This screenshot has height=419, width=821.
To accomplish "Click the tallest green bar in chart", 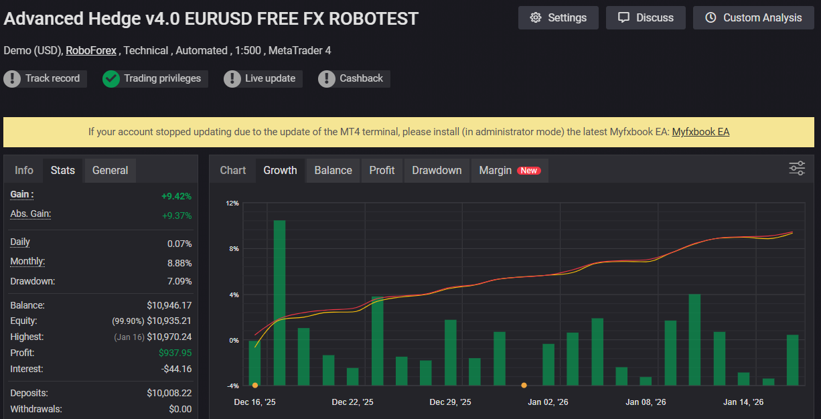I will (279, 301).
